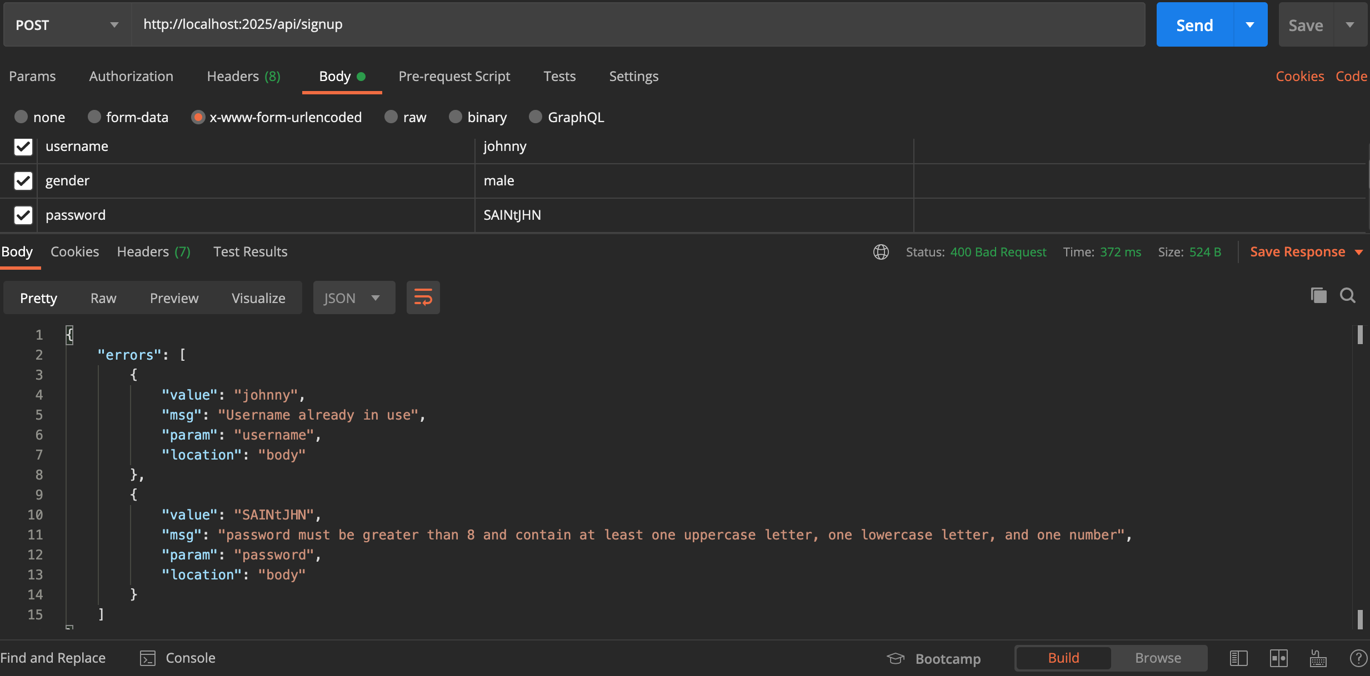The width and height of the screenshot is (1370, 676).
Task: Beautify the JSON response
Action: 423,297
